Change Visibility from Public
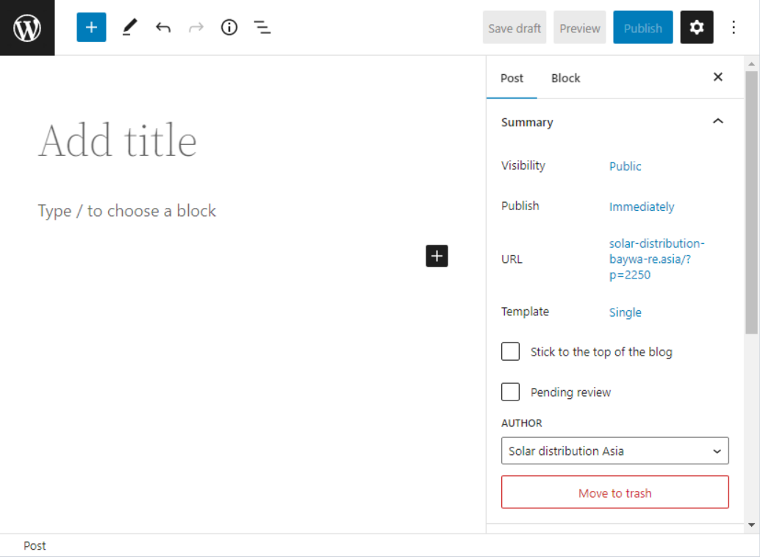This screenshot has width=760, height=557. coord(625,166)
